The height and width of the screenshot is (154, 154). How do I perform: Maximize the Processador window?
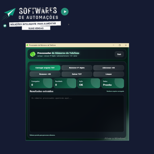(x=120, y=45)
